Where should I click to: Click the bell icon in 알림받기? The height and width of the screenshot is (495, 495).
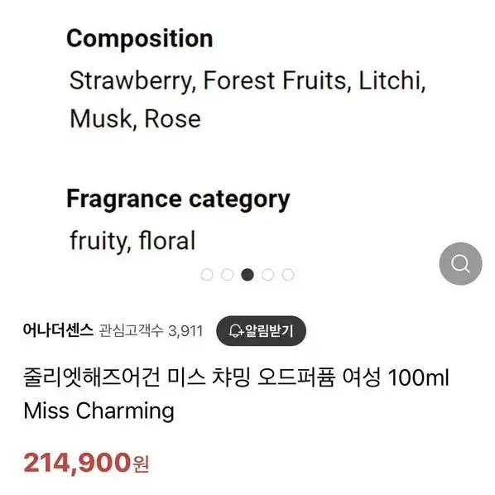(236, 331)
